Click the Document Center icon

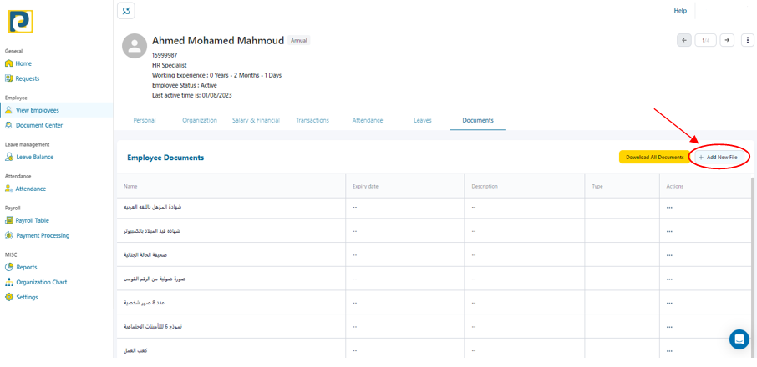(x=9, y=125)
